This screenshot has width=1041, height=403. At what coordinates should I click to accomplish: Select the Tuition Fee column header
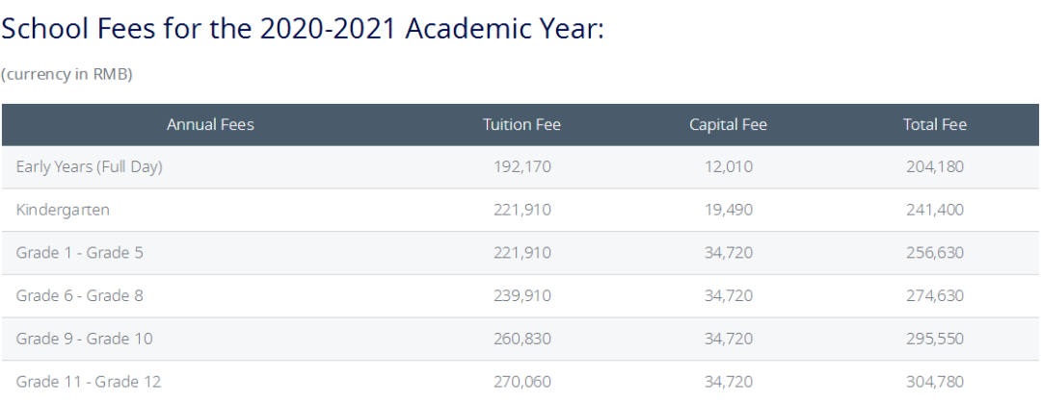pos(521,125)
